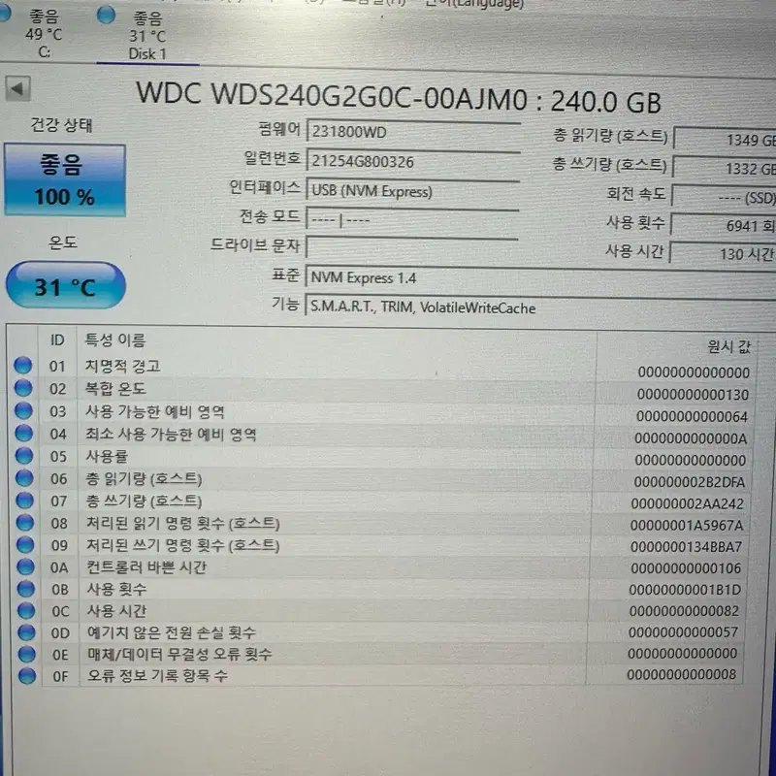Select the 예기치 않은 전원 손실 횟수 name
776x776 pixels.
click(172, 632)
